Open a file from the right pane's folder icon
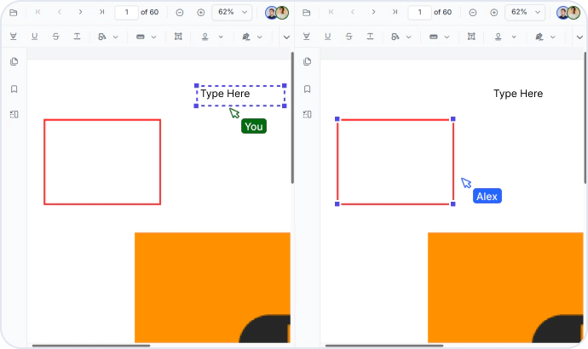 307,13
